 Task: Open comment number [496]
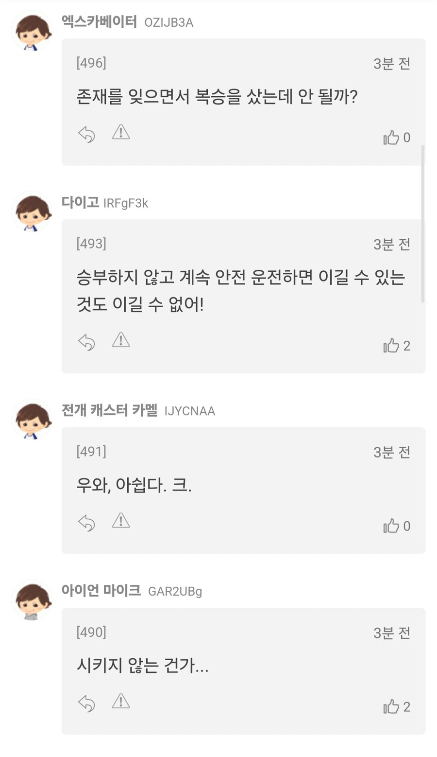pyautogui.click(x=91, y=62)
